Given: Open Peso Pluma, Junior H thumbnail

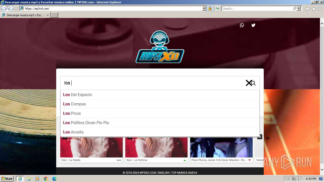Looking at the screenshot, I should pyautogui.click(x=221, y=147).
